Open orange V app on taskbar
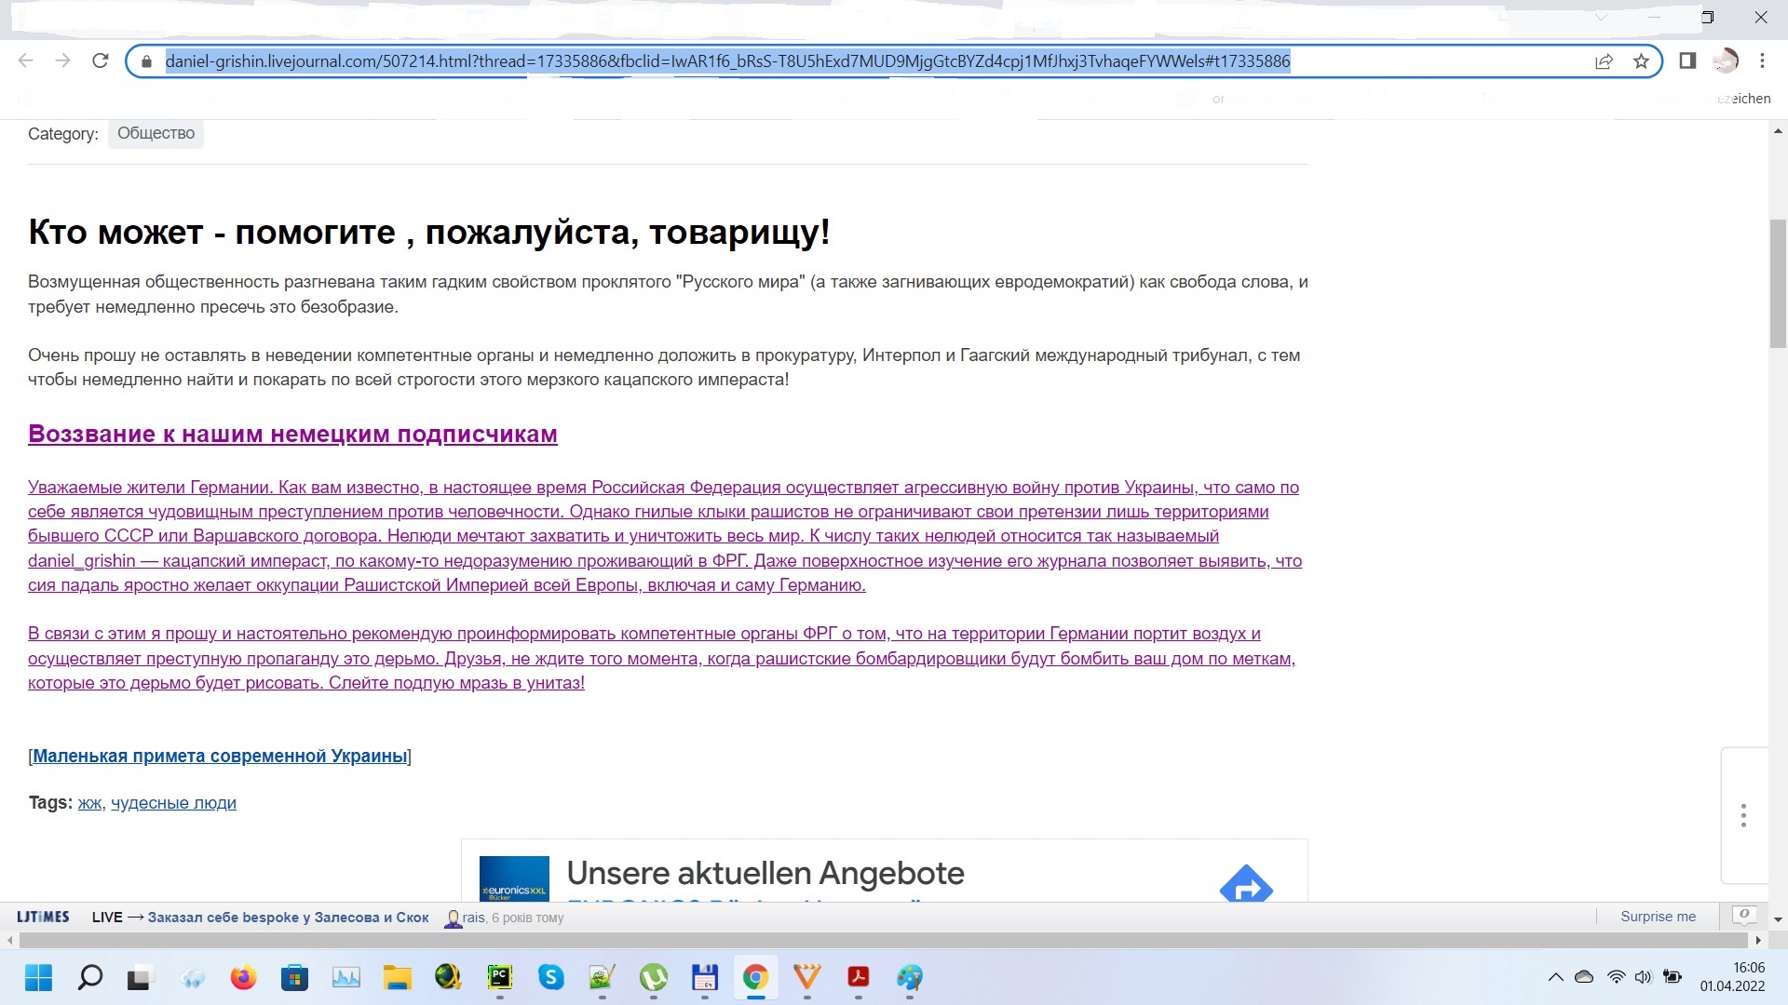 tap(806, 977)
